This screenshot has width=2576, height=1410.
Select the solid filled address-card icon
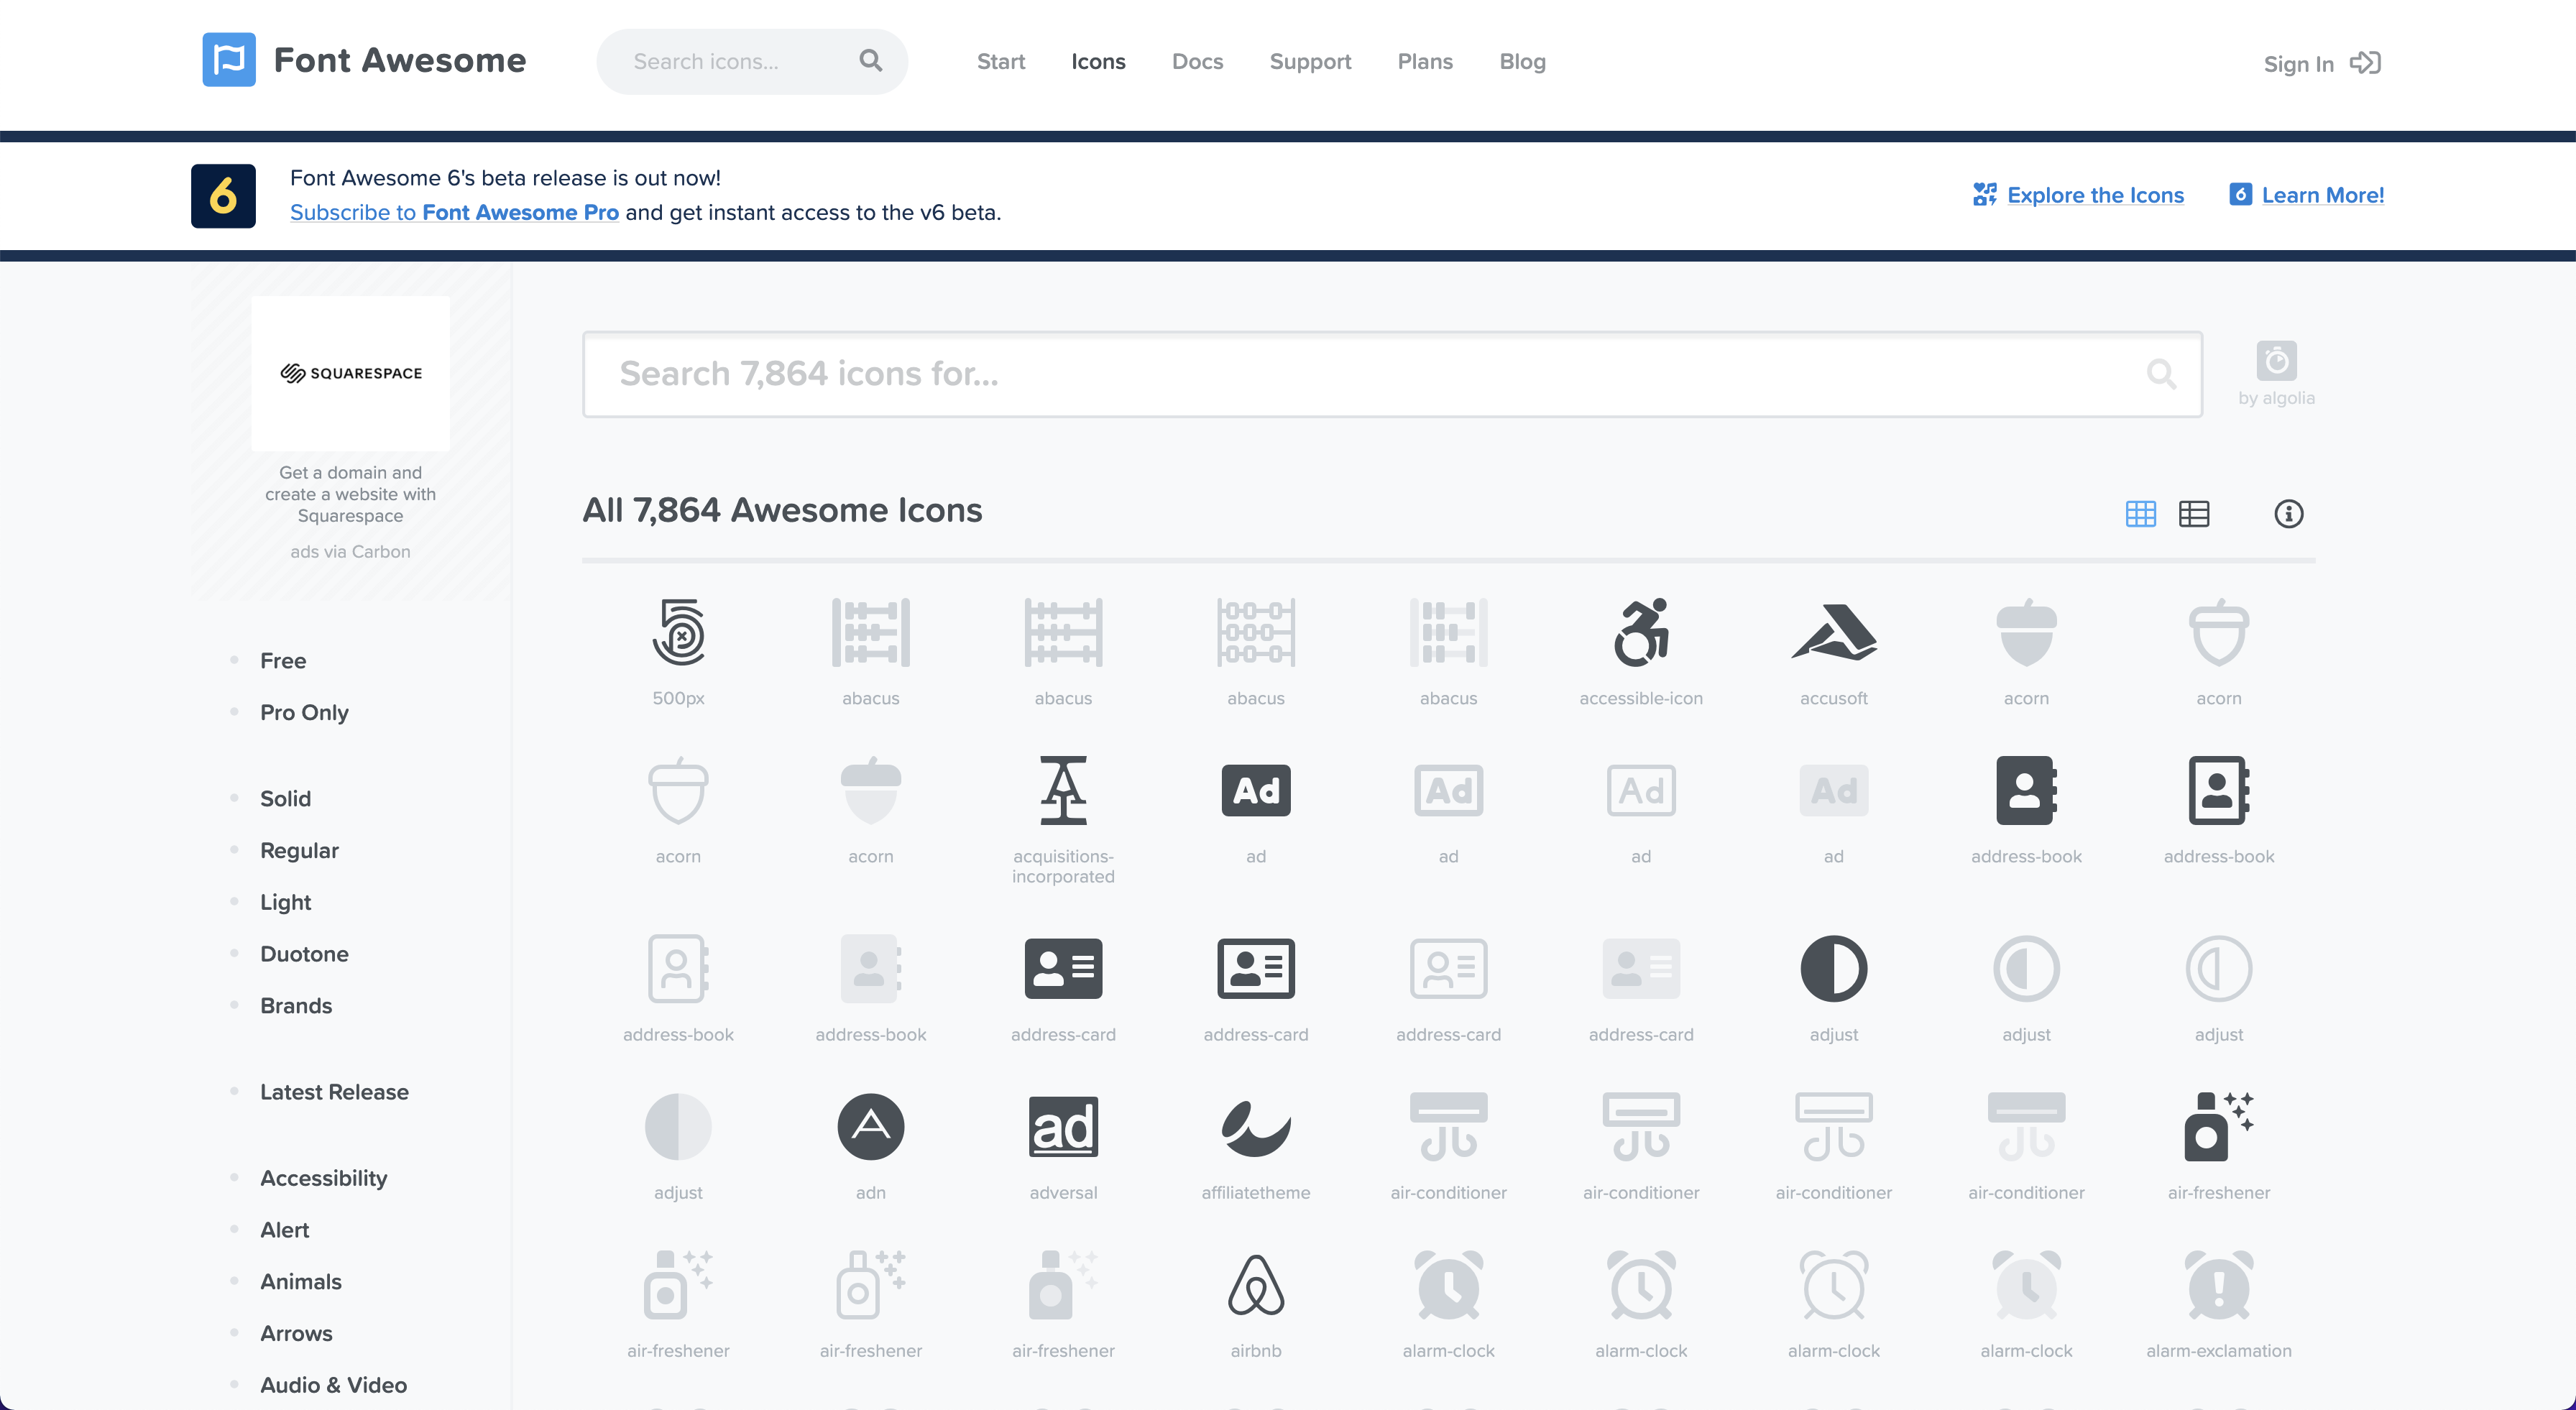1063,969
